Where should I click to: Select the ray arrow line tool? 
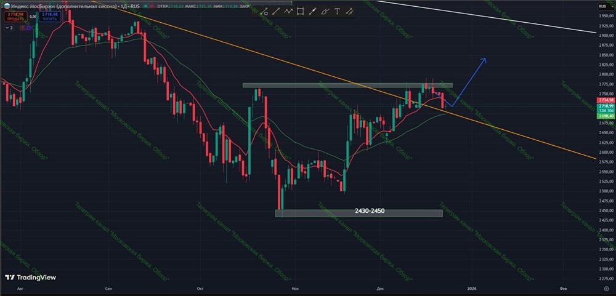(313, 12)
